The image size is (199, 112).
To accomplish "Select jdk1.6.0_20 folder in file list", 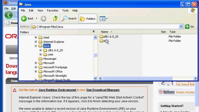I will coord(109,37).
